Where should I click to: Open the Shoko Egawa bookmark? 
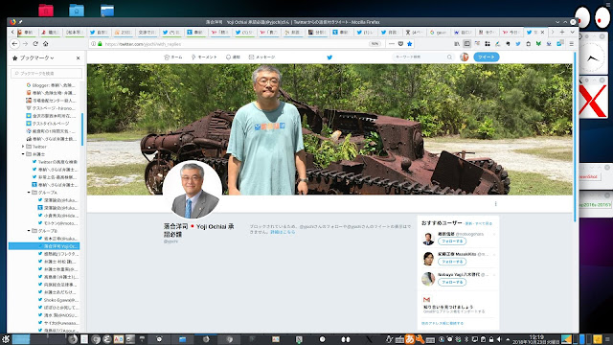point(57,300)
